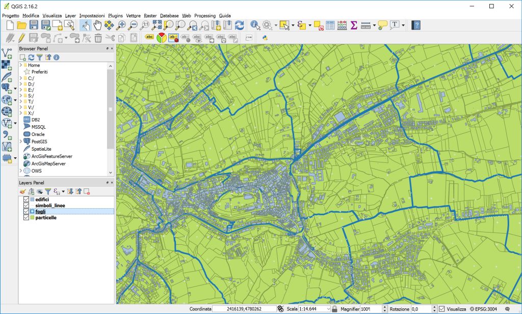522x314 pixels.
Task: Select the Measure ruler tool
Action: coord(366,25)
